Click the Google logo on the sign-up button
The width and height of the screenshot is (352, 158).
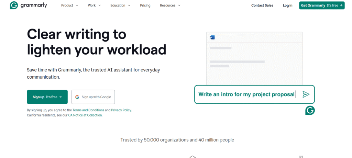tap(77, 97)
